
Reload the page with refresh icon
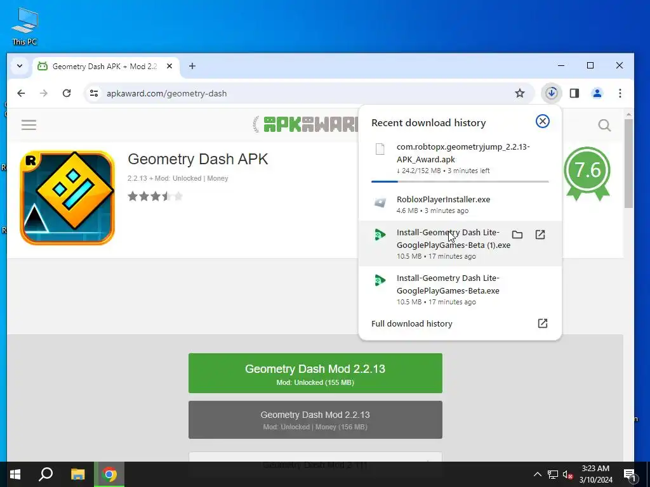pos(66,93)
